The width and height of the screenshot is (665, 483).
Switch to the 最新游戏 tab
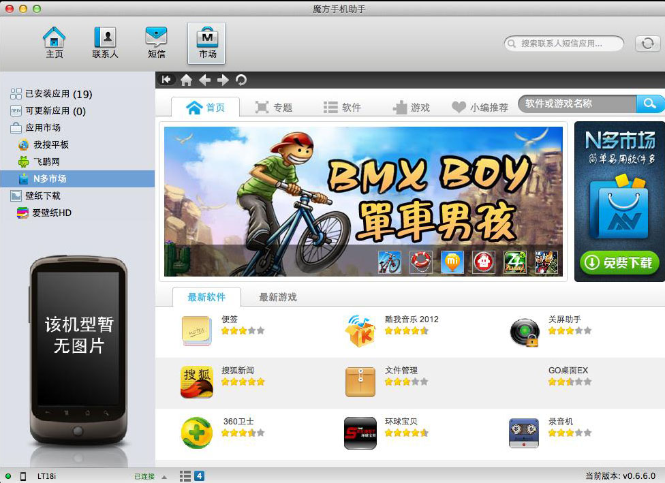(x=277, y=297)
